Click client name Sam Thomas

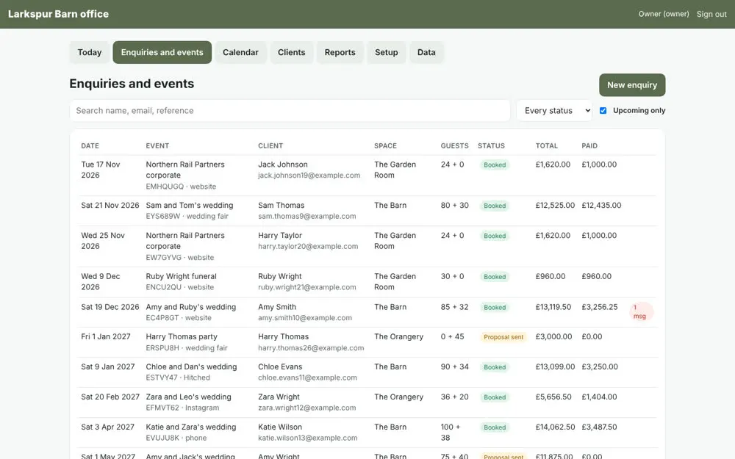pyautogui.click(x=282, y=205)
